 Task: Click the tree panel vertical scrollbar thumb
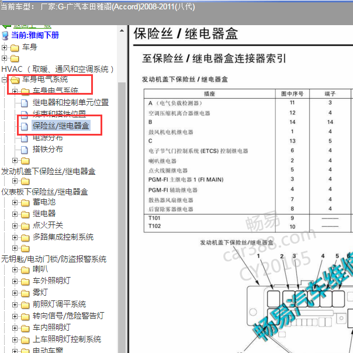point(122,216)
